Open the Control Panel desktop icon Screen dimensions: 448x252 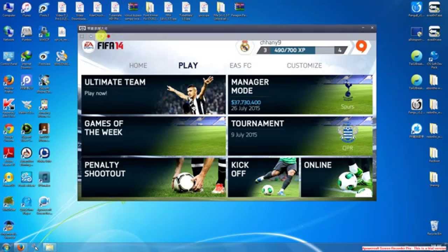pyautogui.click(x=8, y=58)
